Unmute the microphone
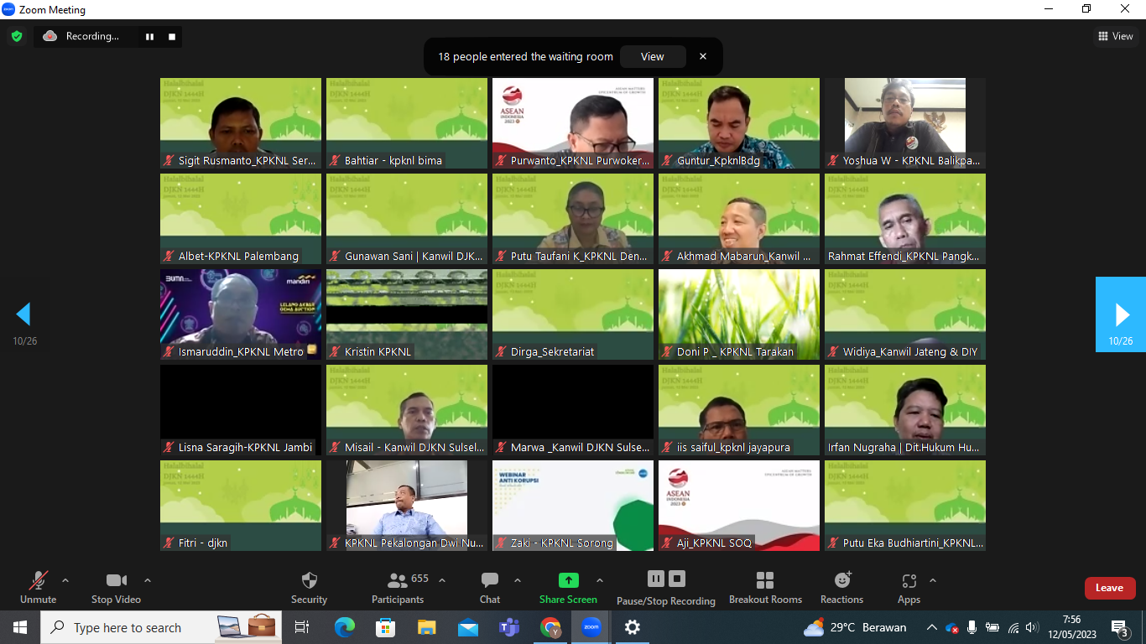 (x=38, y=580)
